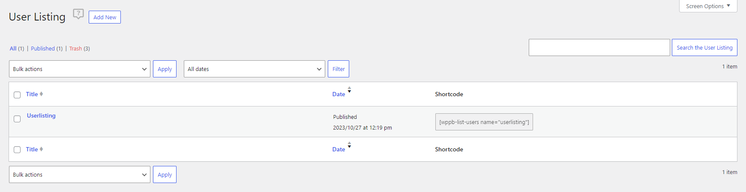The width and height of the screenshot is (746, 192).
Task: Open the bottom Bulk actions dropdown
Action: pyautogui.click(x=79, y=174)
